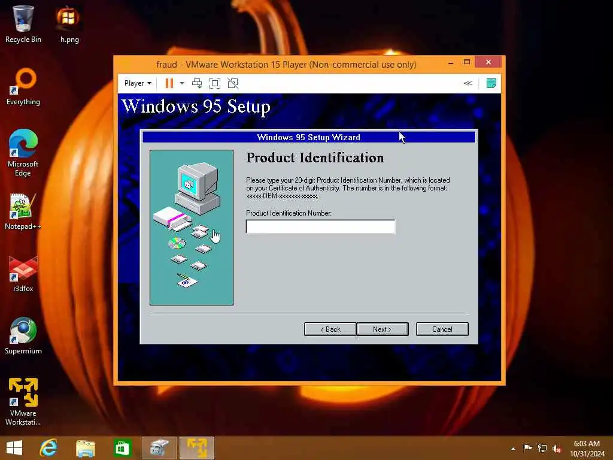Image resolution: width=613 pixels, height=460 pixels.
Task: Select the VMware Workstation desktop shortcut
Action: (x=23, y=401)
